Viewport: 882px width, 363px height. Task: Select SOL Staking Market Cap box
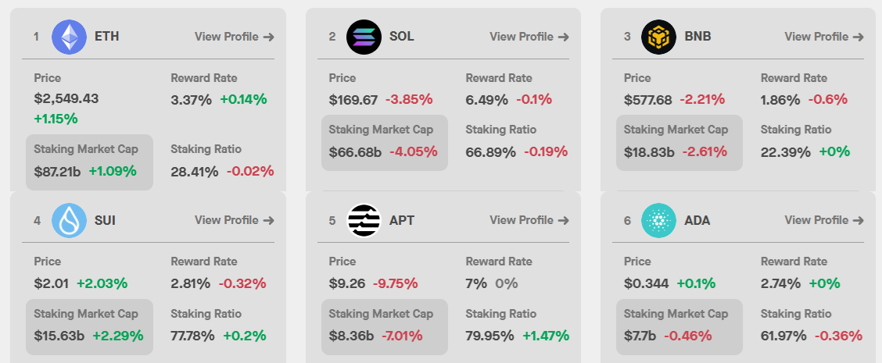click(384, 143)
